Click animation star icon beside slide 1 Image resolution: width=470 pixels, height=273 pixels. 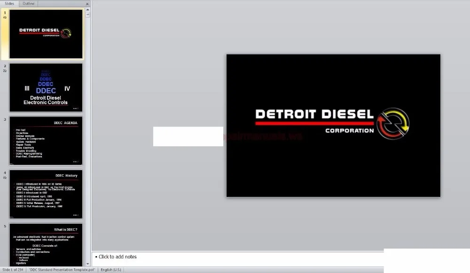coord(5,17)
